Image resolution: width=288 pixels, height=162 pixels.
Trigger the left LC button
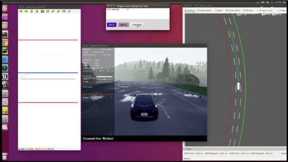click(x=112, y=25)
